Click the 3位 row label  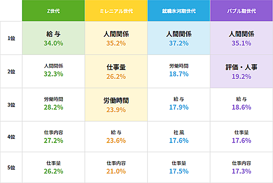click(11, 104)
